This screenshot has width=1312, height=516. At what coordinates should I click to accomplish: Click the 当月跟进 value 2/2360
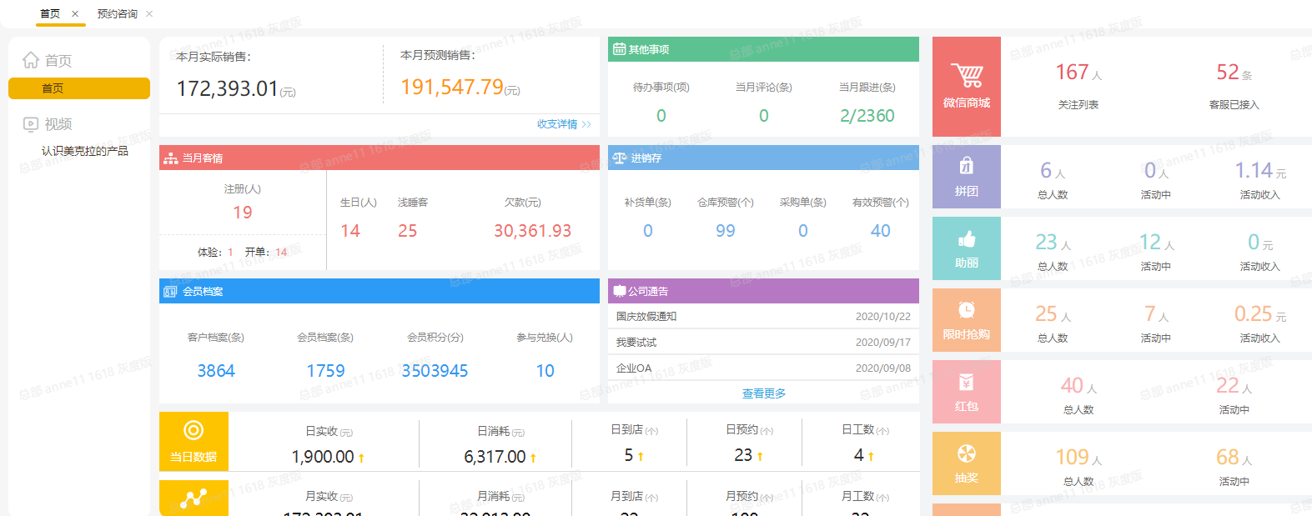pos(867,116)
